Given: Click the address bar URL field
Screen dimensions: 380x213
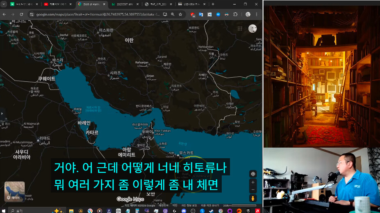Looking at the screenshot, I should [98, 14].
